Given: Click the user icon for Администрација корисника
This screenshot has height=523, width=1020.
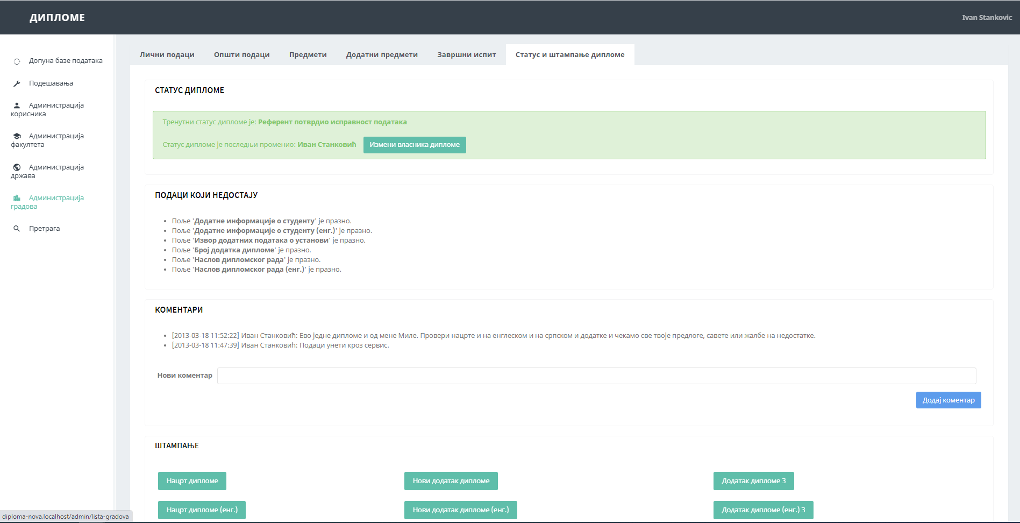Looking at the screenshot, I should [17, 106].
